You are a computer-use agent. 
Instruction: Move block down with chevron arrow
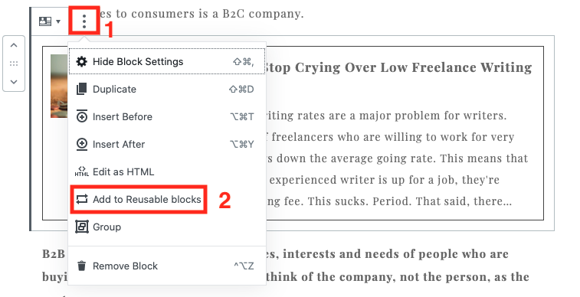pyautogui.click(x=14, y=82)
